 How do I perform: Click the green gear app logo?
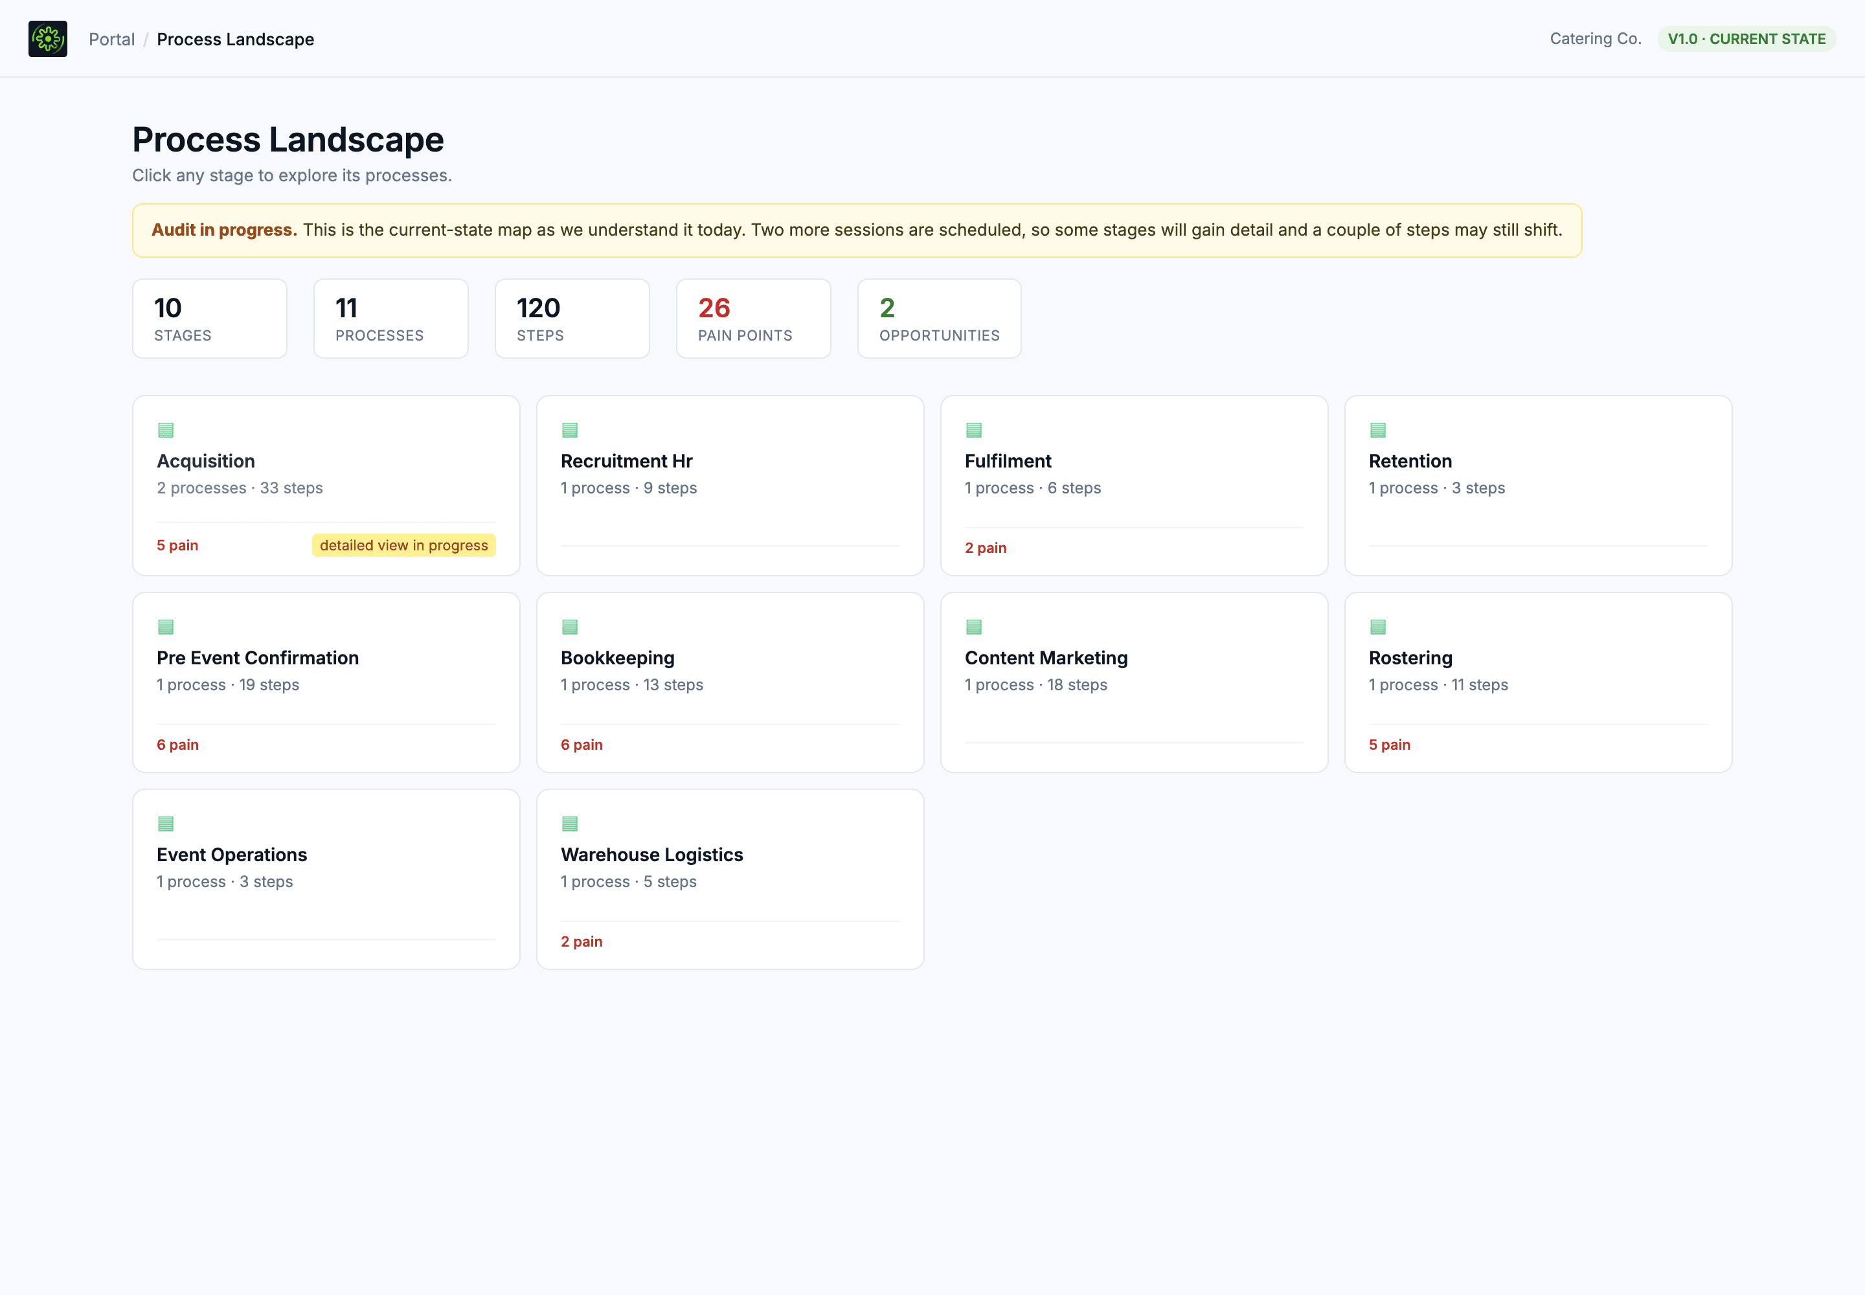tap(48, 39)
